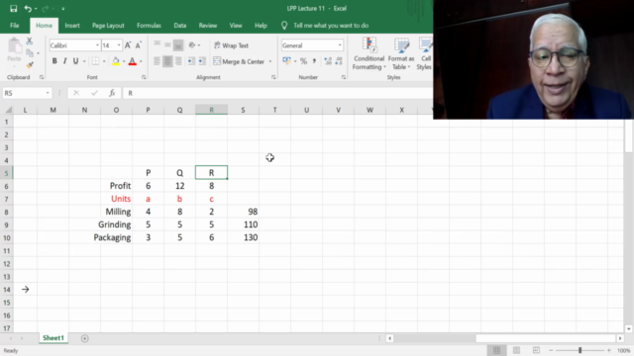Click the zoom slider handle
Viewport: 634px width, 356px height.
click(580, 350)
